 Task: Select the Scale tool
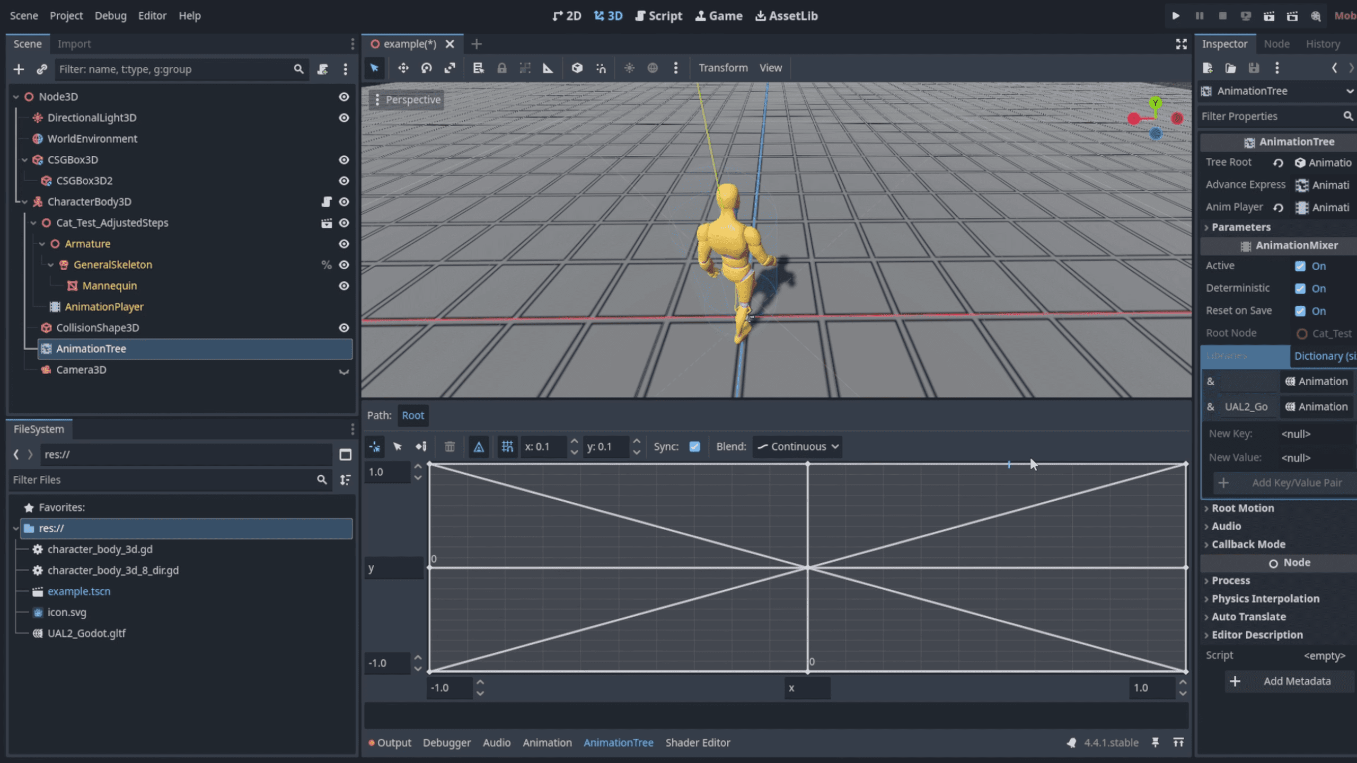point(451,68)
